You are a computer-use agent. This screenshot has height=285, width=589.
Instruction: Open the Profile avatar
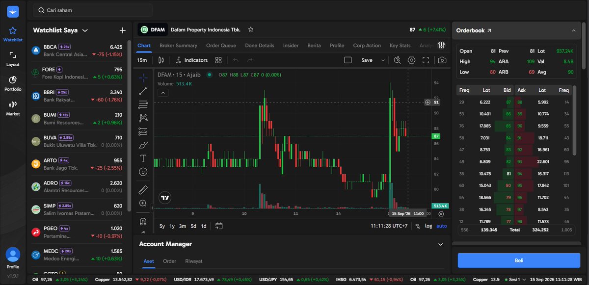(x=13, y=255)
